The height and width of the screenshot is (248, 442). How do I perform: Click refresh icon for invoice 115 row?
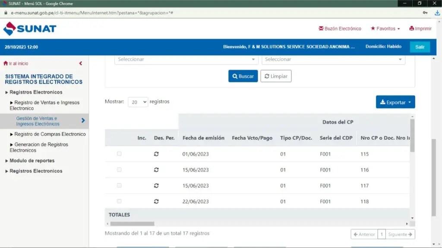pos(156,154)
